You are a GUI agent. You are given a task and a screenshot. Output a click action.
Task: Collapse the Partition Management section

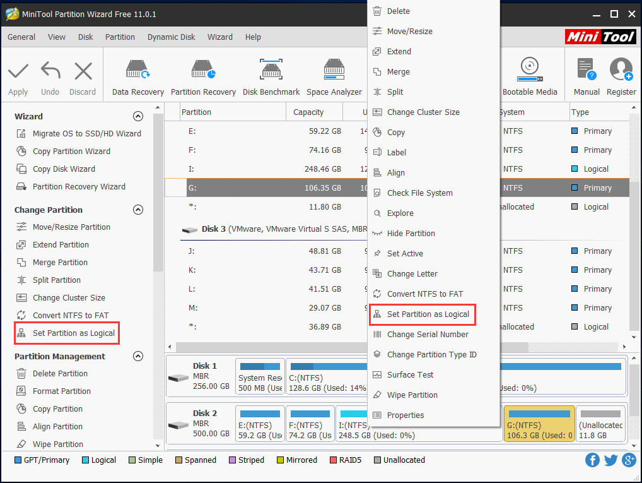coord(138,356)
